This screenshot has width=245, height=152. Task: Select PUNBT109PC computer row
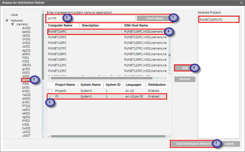[x=61, y=59]
